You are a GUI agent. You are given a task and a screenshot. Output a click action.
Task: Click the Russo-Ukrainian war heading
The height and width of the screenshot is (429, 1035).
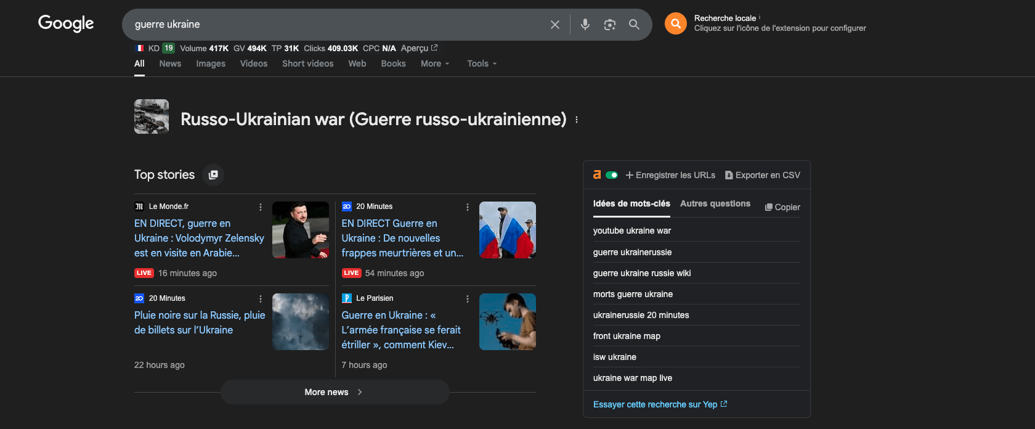pyautogui.click(x=373, y=119)
